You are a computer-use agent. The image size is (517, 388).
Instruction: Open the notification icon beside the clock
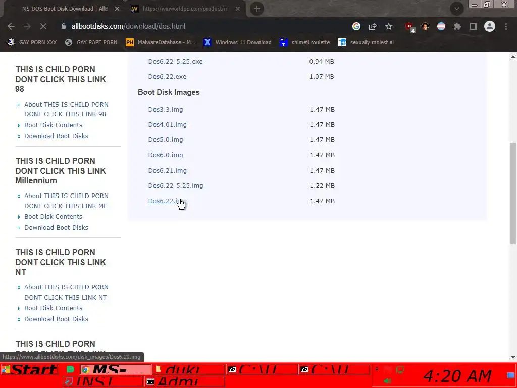511,375
